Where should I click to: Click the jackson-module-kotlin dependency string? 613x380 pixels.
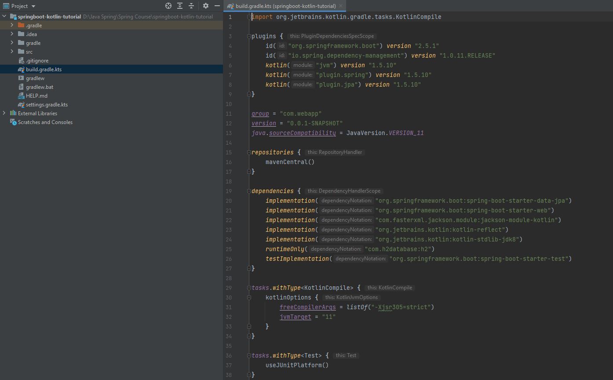pos(467,220)
